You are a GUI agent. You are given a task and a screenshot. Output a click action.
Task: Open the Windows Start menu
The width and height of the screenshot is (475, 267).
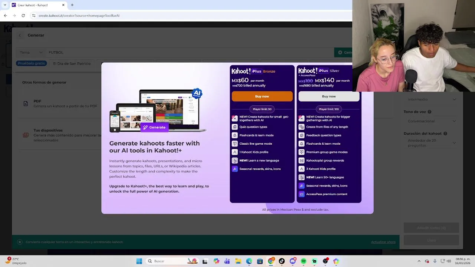(x=139, y=261)
